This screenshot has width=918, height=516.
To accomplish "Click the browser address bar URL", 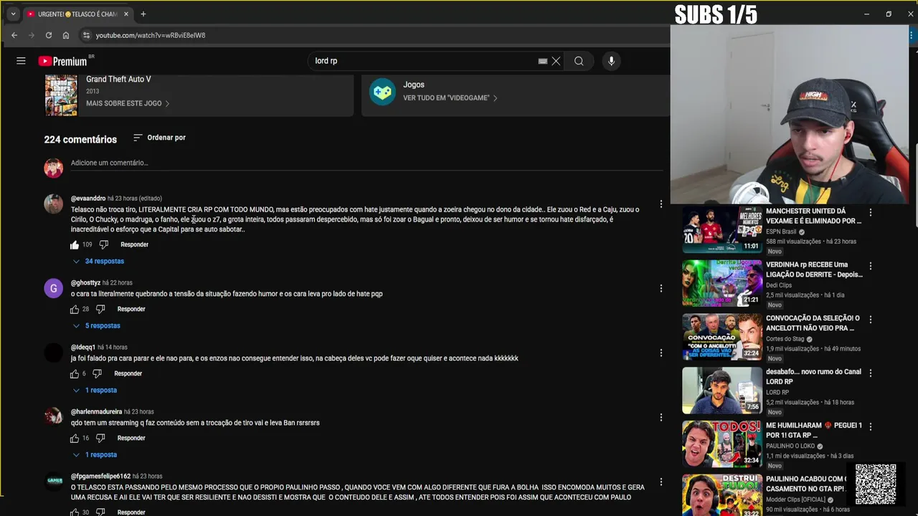I will [x=151, y=35].
